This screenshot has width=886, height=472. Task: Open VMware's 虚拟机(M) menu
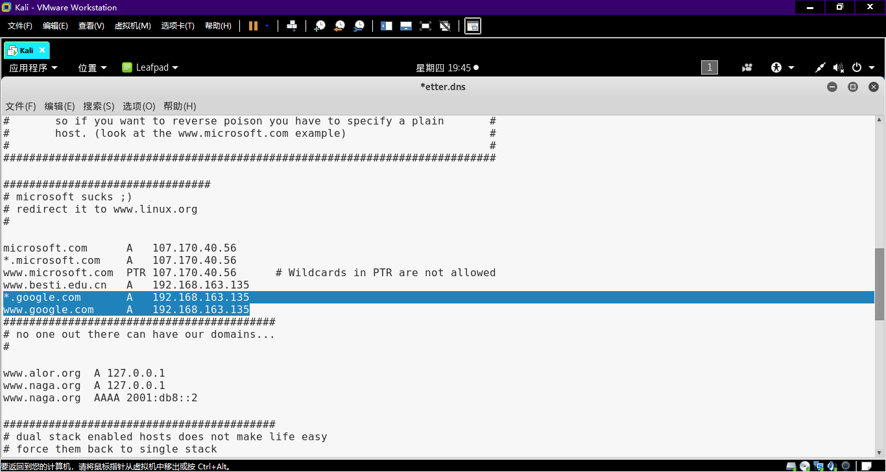tap(132, 26)
